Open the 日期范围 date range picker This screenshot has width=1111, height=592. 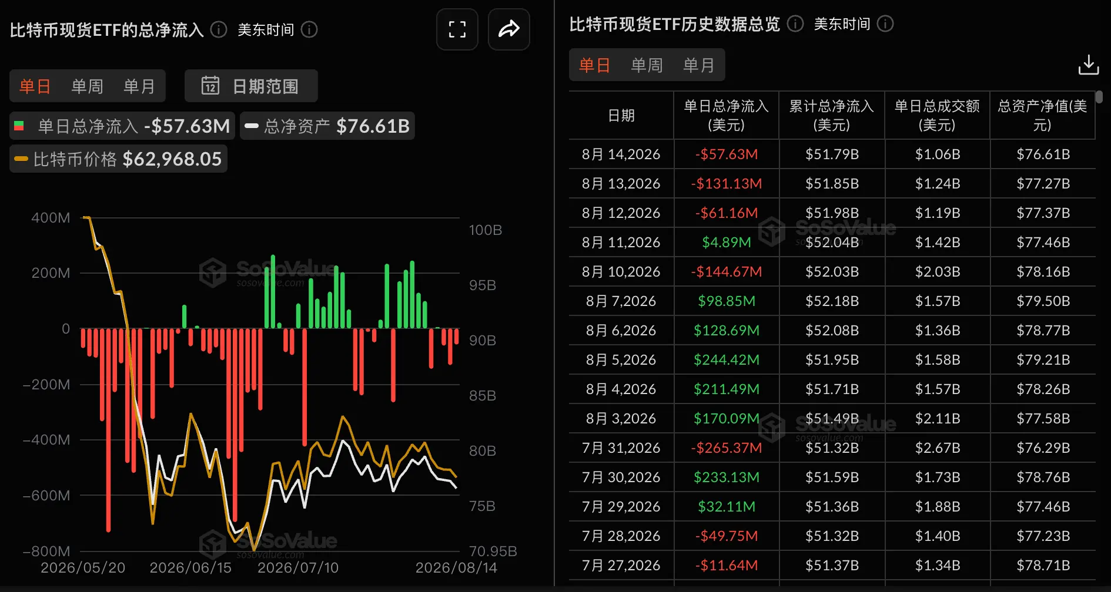click(251, 86)
